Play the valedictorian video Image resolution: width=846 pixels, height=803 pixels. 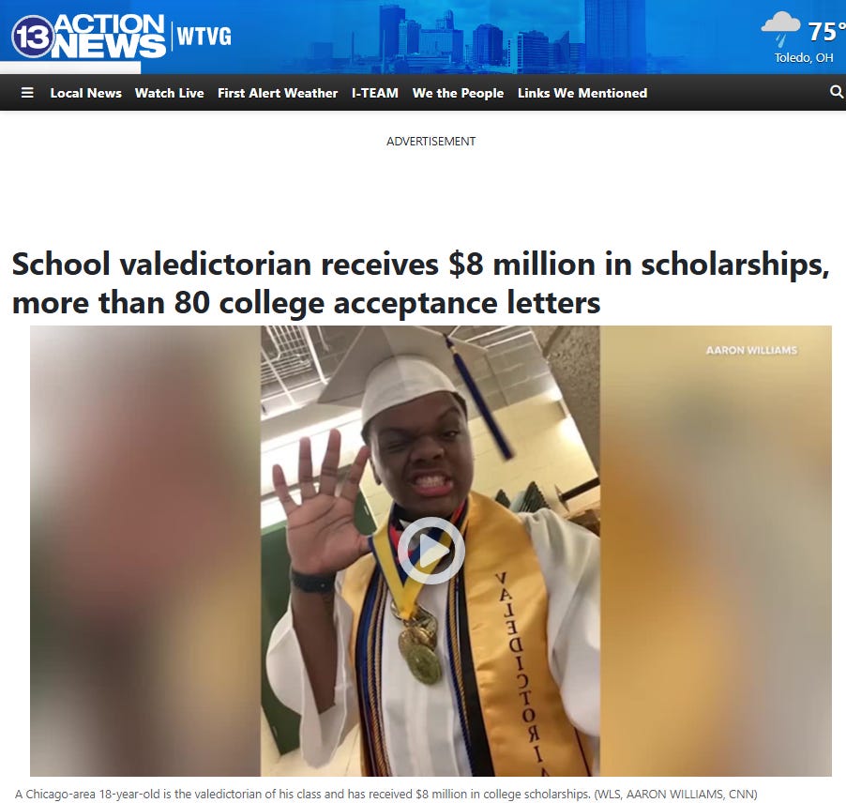point(431,551)
